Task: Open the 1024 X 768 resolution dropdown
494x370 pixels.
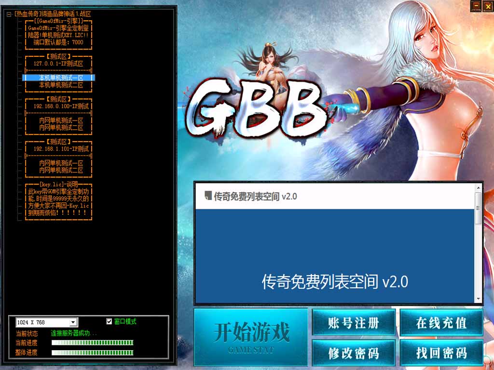Action: tap(73, 322)
